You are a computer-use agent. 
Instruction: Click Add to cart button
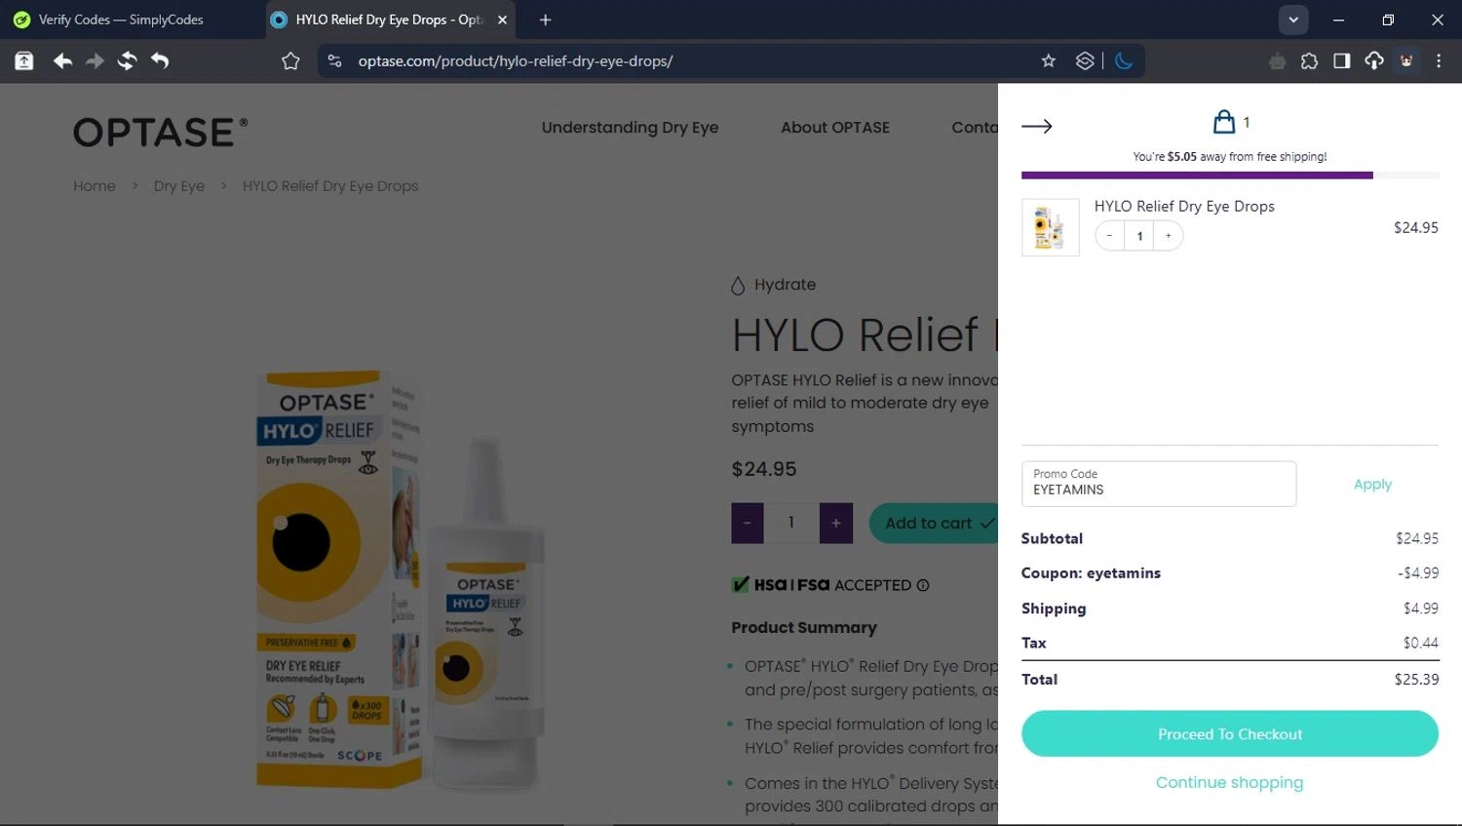(934, 523)
